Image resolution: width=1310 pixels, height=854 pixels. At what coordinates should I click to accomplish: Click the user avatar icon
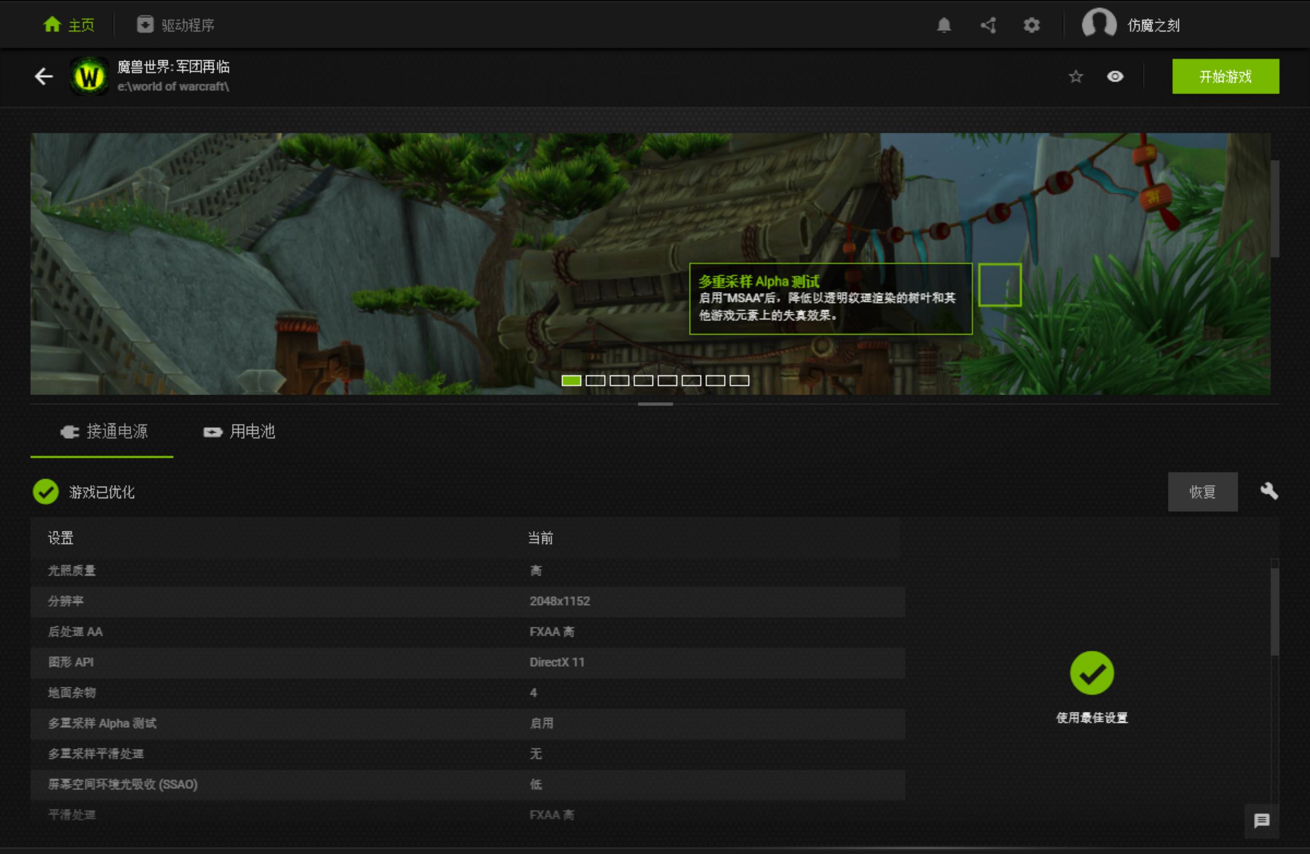pyautogui.click(x=1099, y=24)
